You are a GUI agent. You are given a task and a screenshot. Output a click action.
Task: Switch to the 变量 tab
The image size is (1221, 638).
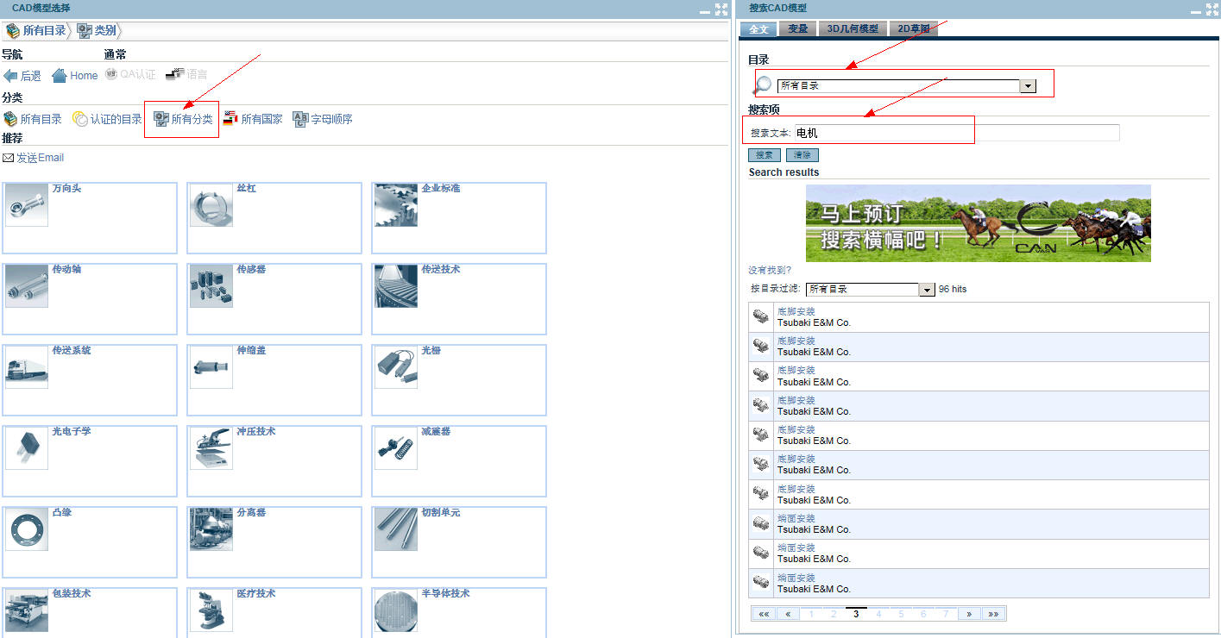tap(798, 28)
